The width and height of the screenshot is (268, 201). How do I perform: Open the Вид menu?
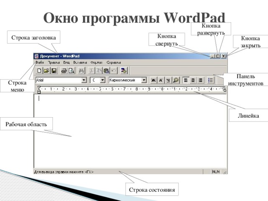[67, 62]
